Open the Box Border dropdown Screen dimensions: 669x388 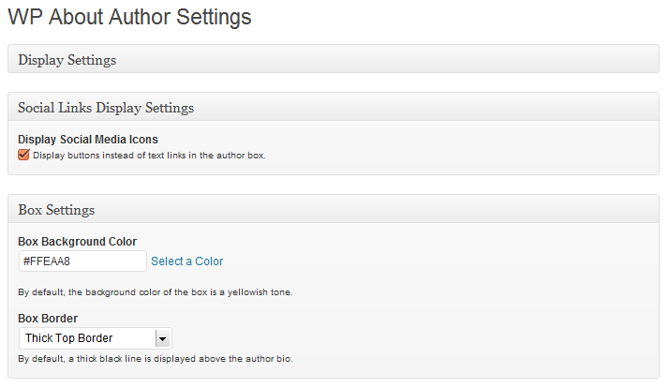[x=95, y=338]
